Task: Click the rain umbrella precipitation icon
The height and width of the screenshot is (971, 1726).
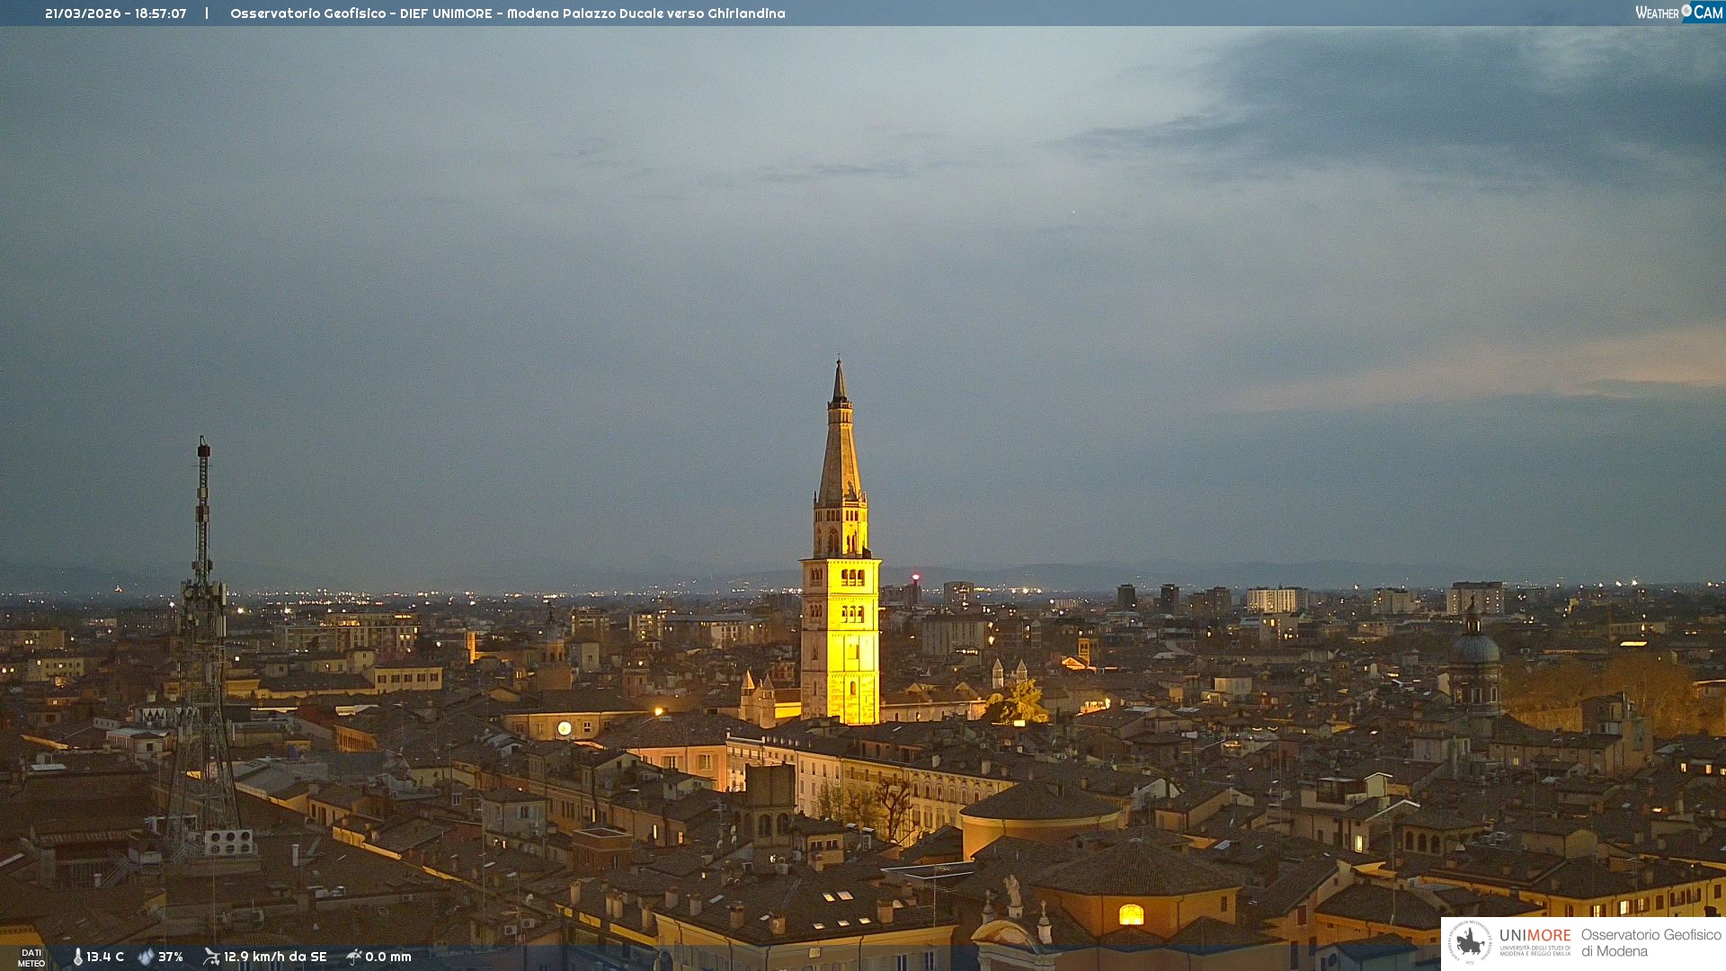Action: [353, 957]
